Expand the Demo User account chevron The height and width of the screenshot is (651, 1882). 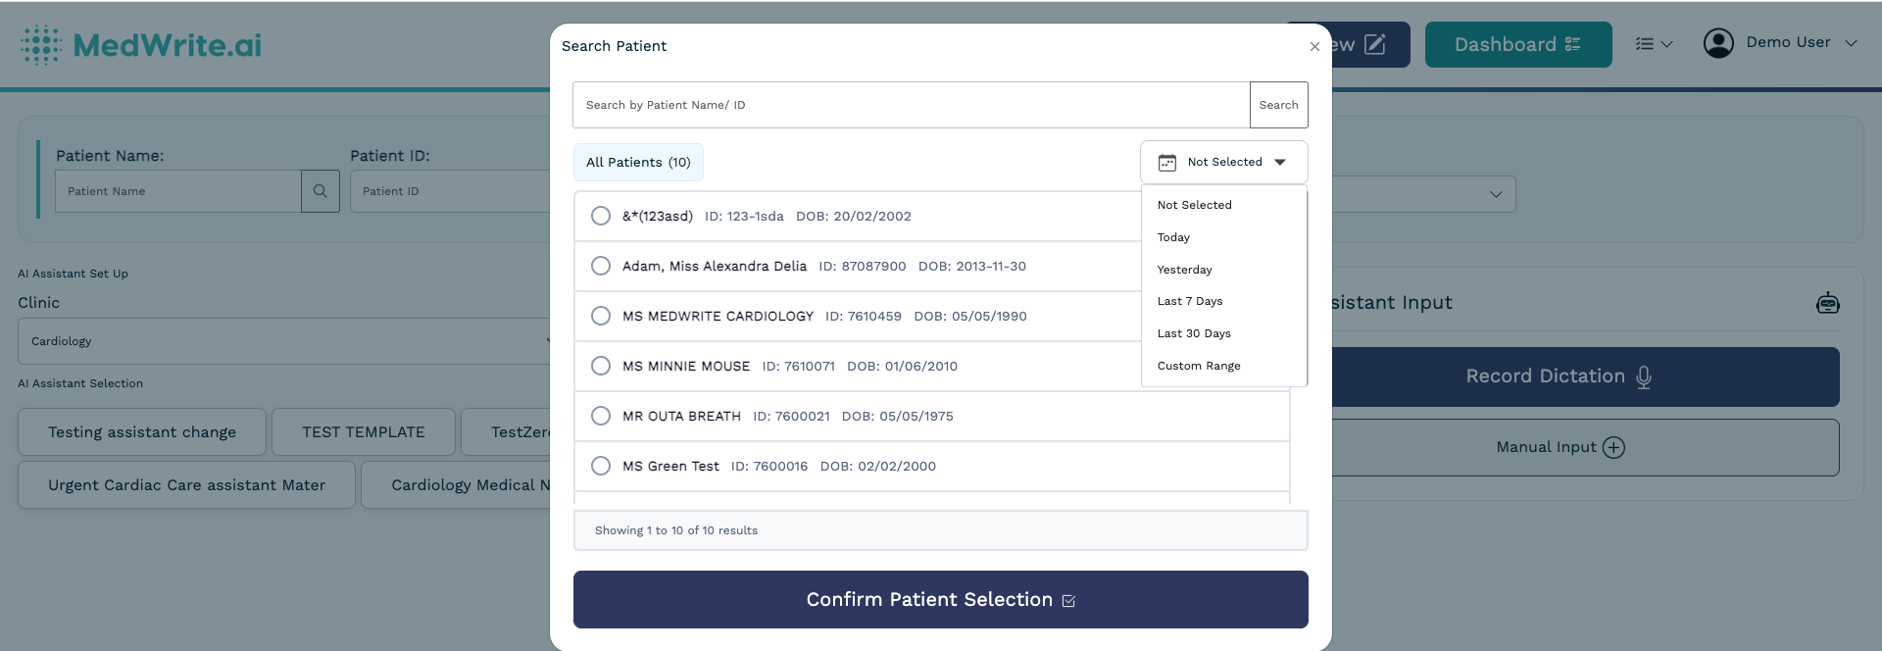1851,43
